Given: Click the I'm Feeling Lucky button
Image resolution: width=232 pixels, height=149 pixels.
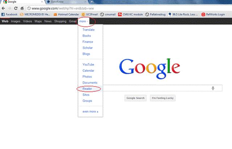Looking at the screenshot, I should tap(163, 98).
